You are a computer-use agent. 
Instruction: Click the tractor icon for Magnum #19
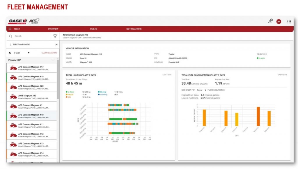click(13, 77)
